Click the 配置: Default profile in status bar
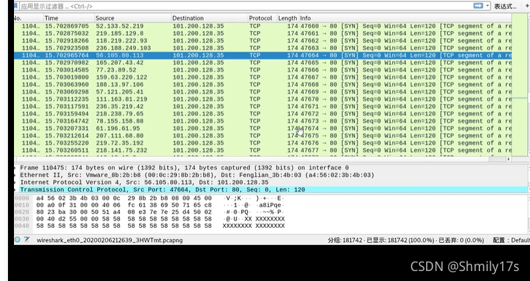Screen dimensions: 530x281 (511, 240)
